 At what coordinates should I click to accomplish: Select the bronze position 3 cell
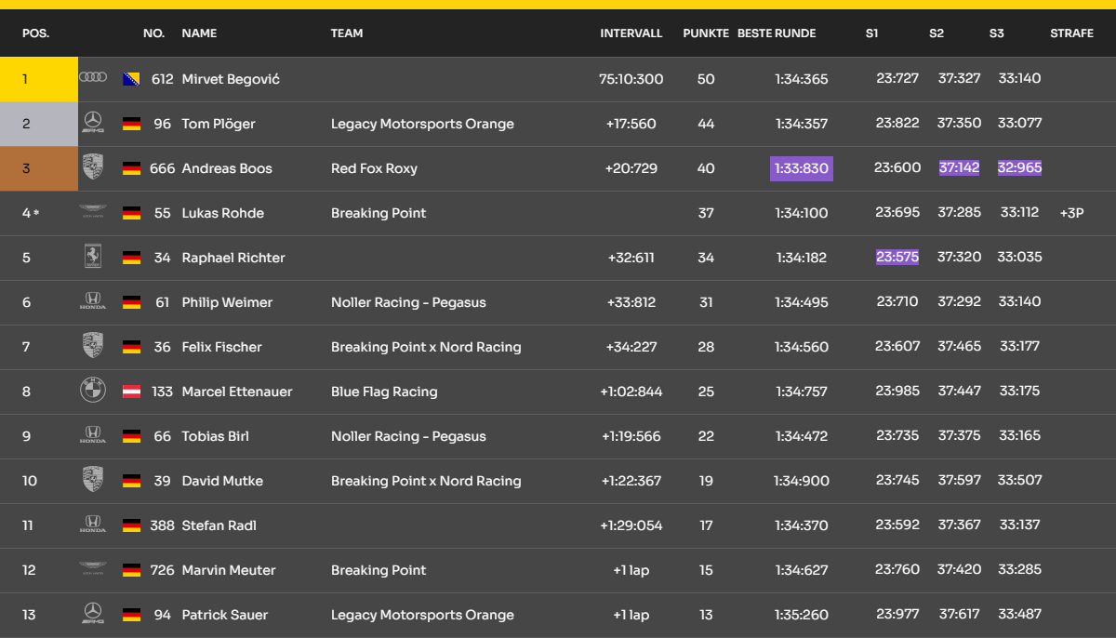click(x=39, y=168)
